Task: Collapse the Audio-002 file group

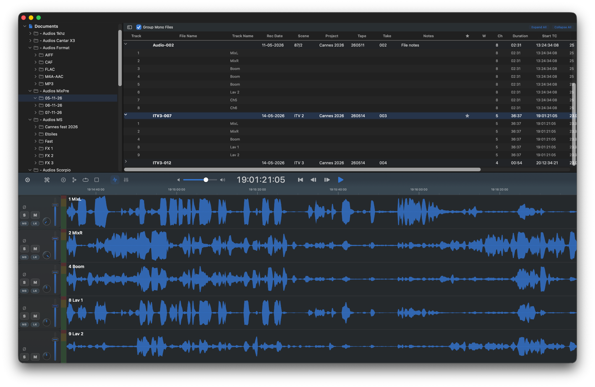Action: (126, 44)
